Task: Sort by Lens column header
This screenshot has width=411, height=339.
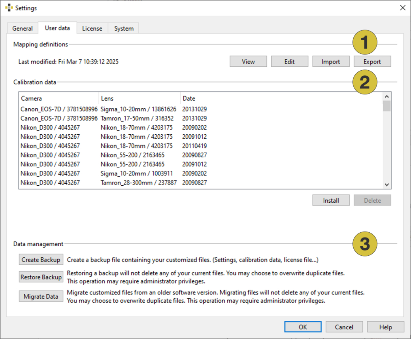Action: (x=140, y=98)
